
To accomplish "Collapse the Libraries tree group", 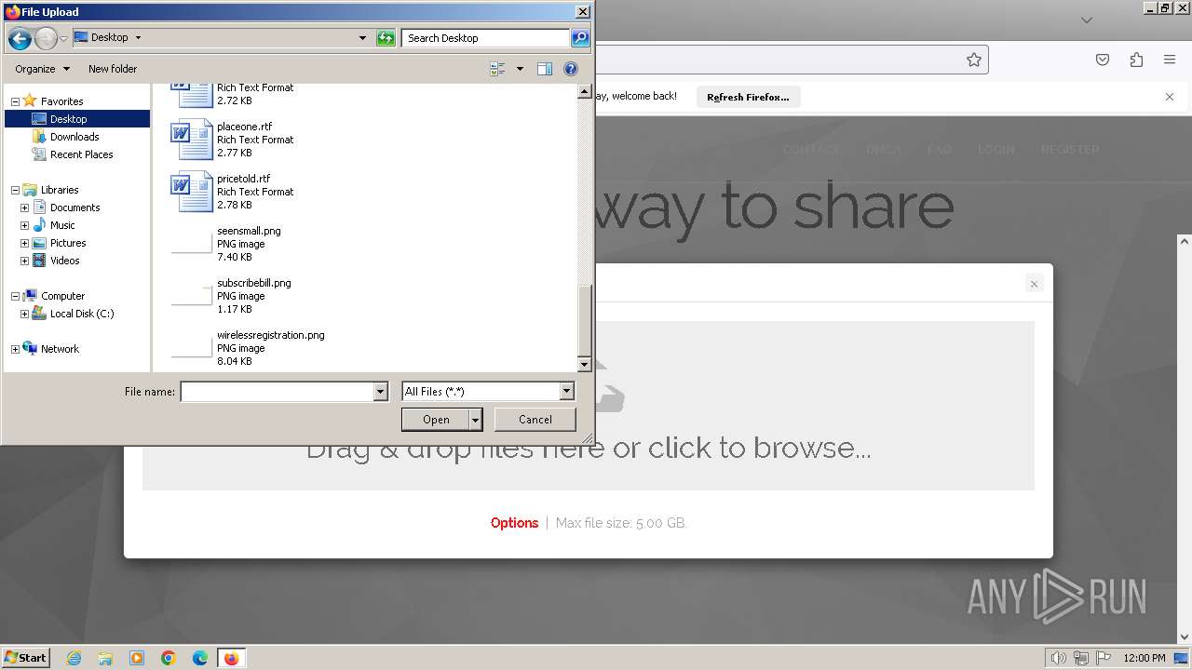I will (15, 190).
